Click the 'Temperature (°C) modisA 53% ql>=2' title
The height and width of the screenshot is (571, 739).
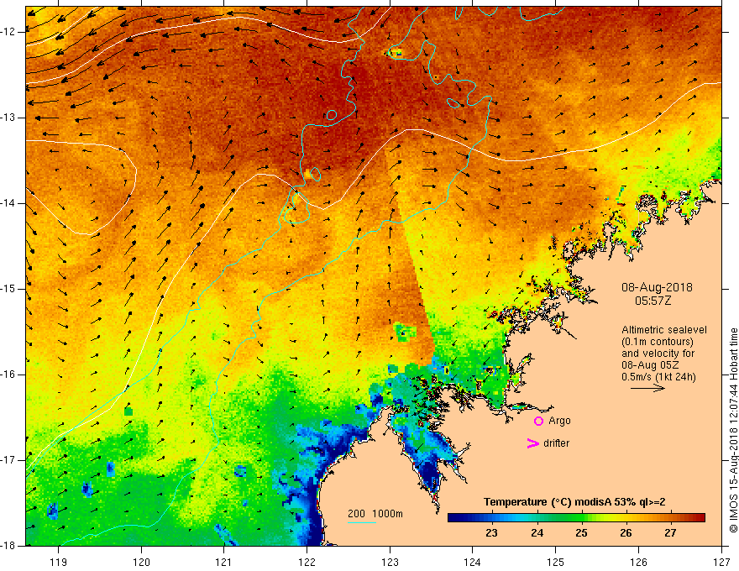(574, 502)
